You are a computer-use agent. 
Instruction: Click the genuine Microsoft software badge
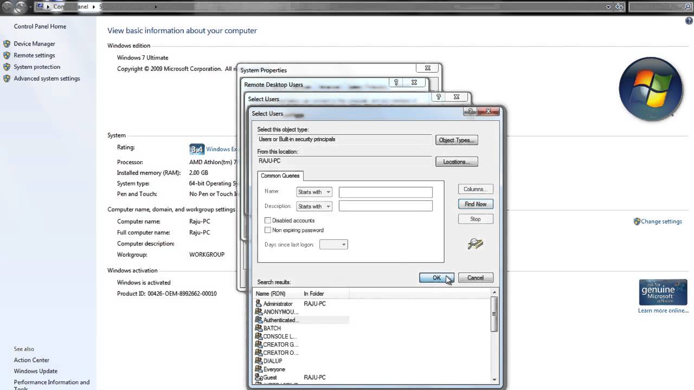point(663,293)
